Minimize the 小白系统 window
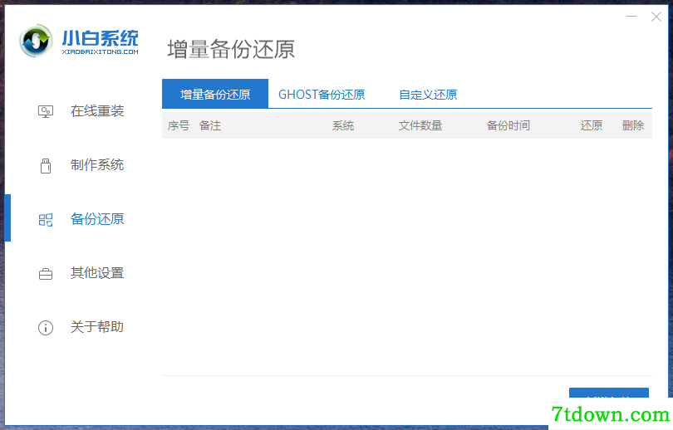Screen dimensions: 673x430 631,17
